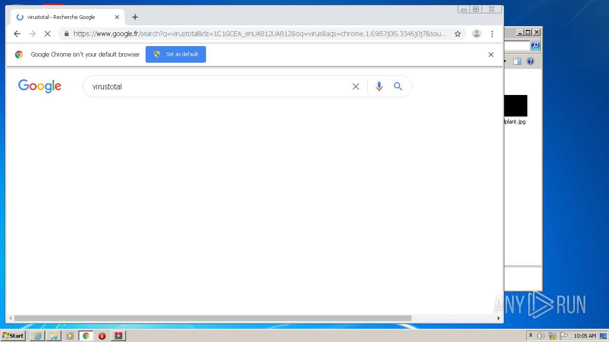The height and width of the screenshot is (342, 609).
Task: Click the scrollbar's left arrow
Action: 10,318
